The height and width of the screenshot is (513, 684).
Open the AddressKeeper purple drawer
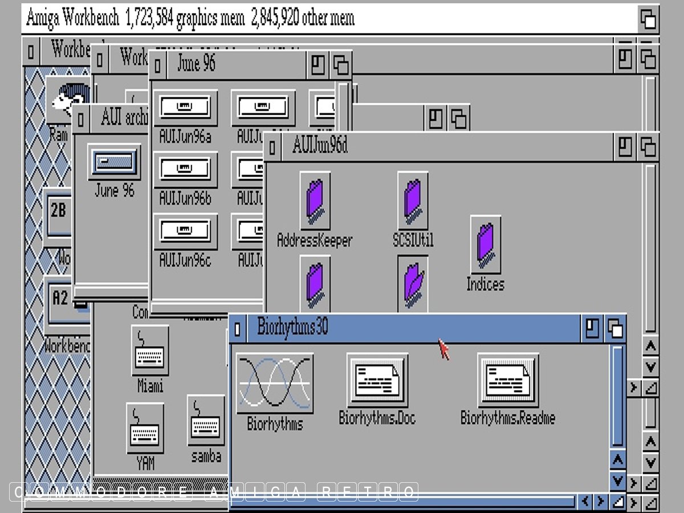point(315,201)
